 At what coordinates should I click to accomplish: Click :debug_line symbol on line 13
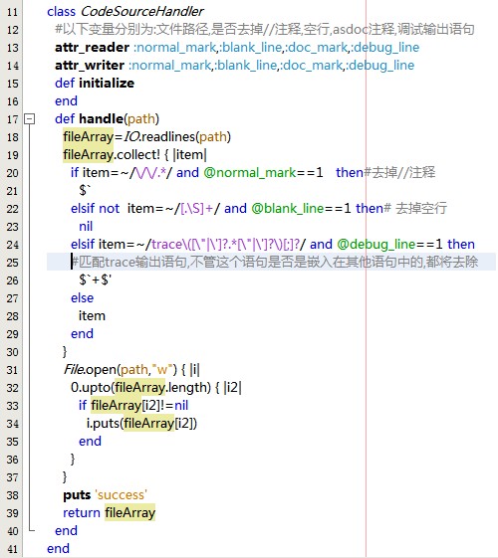click(x=385, y=48)
